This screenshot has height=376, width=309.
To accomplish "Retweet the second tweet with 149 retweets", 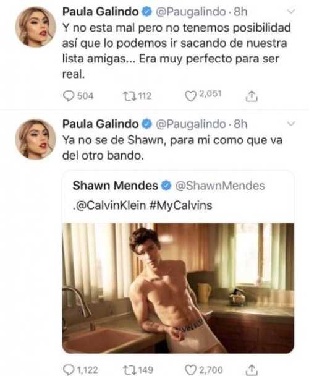I will pyautogui.click(x=130, y=370).
